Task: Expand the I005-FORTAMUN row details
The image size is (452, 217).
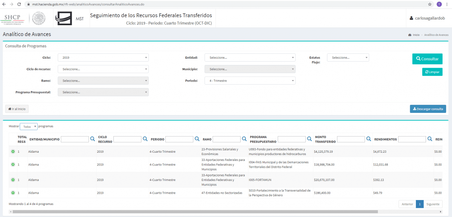Action: point(13,180)
